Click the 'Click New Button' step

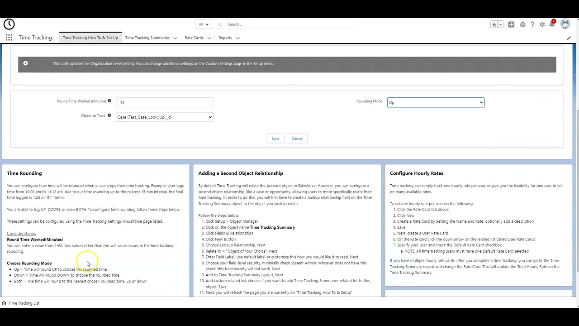(x=221, y=239)
